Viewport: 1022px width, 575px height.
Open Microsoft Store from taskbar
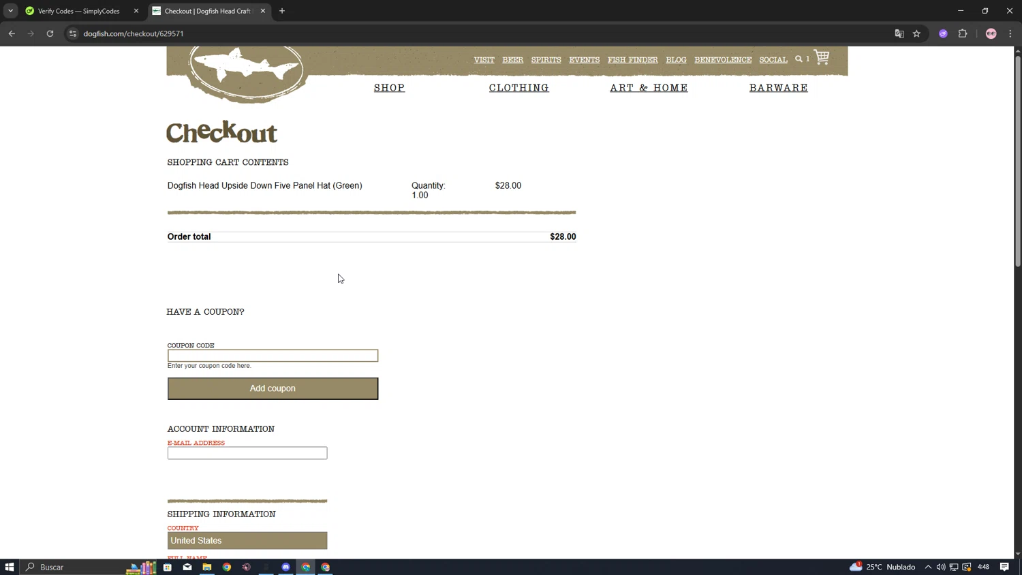[x=168, y=567]
